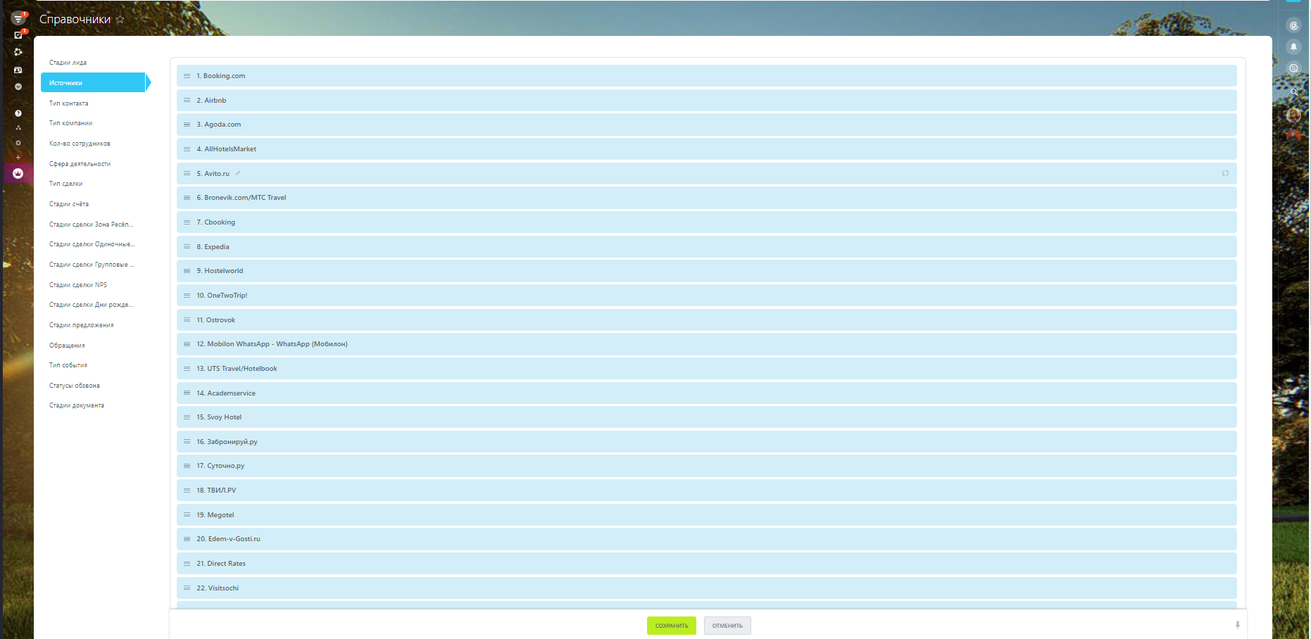
Task: Click drag handle beside Agoda.com
Action: pos(187,125)
